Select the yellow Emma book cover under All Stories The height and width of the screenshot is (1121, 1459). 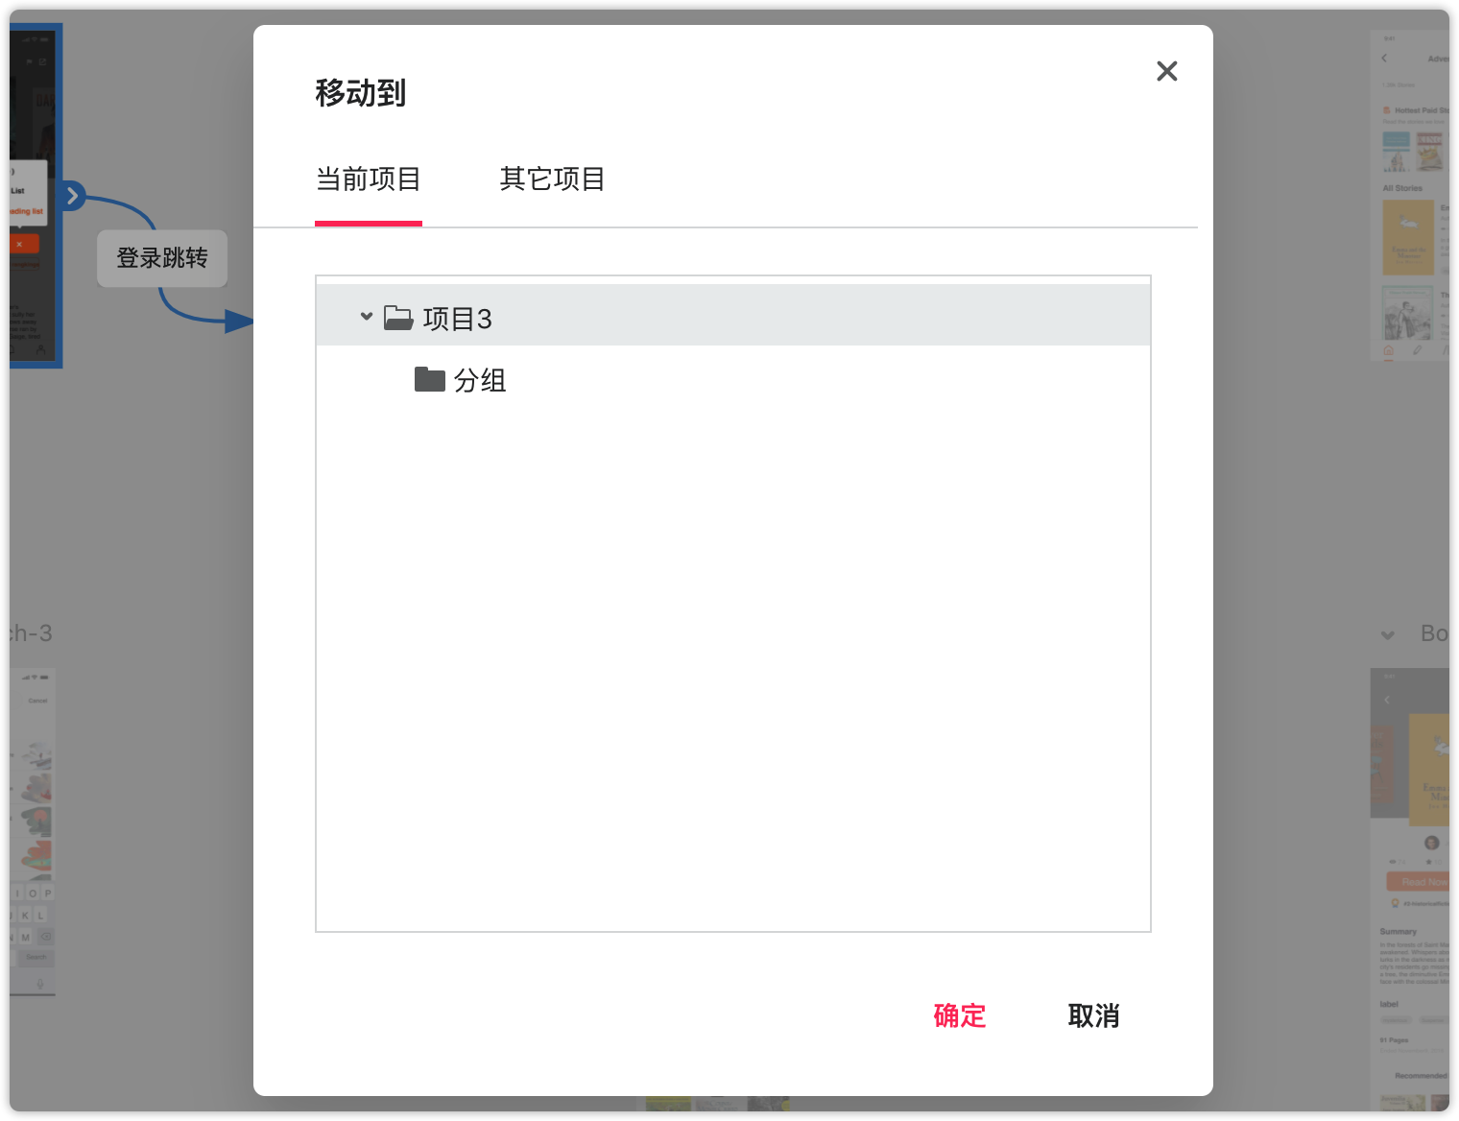point(1407,238)
